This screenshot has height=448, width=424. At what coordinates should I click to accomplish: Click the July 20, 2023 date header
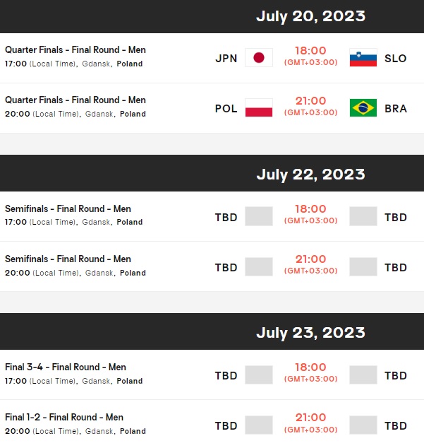pyautogui.click(x=310, y=16)
